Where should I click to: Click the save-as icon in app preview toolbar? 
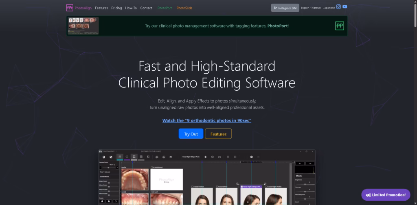tap(111, 157)
